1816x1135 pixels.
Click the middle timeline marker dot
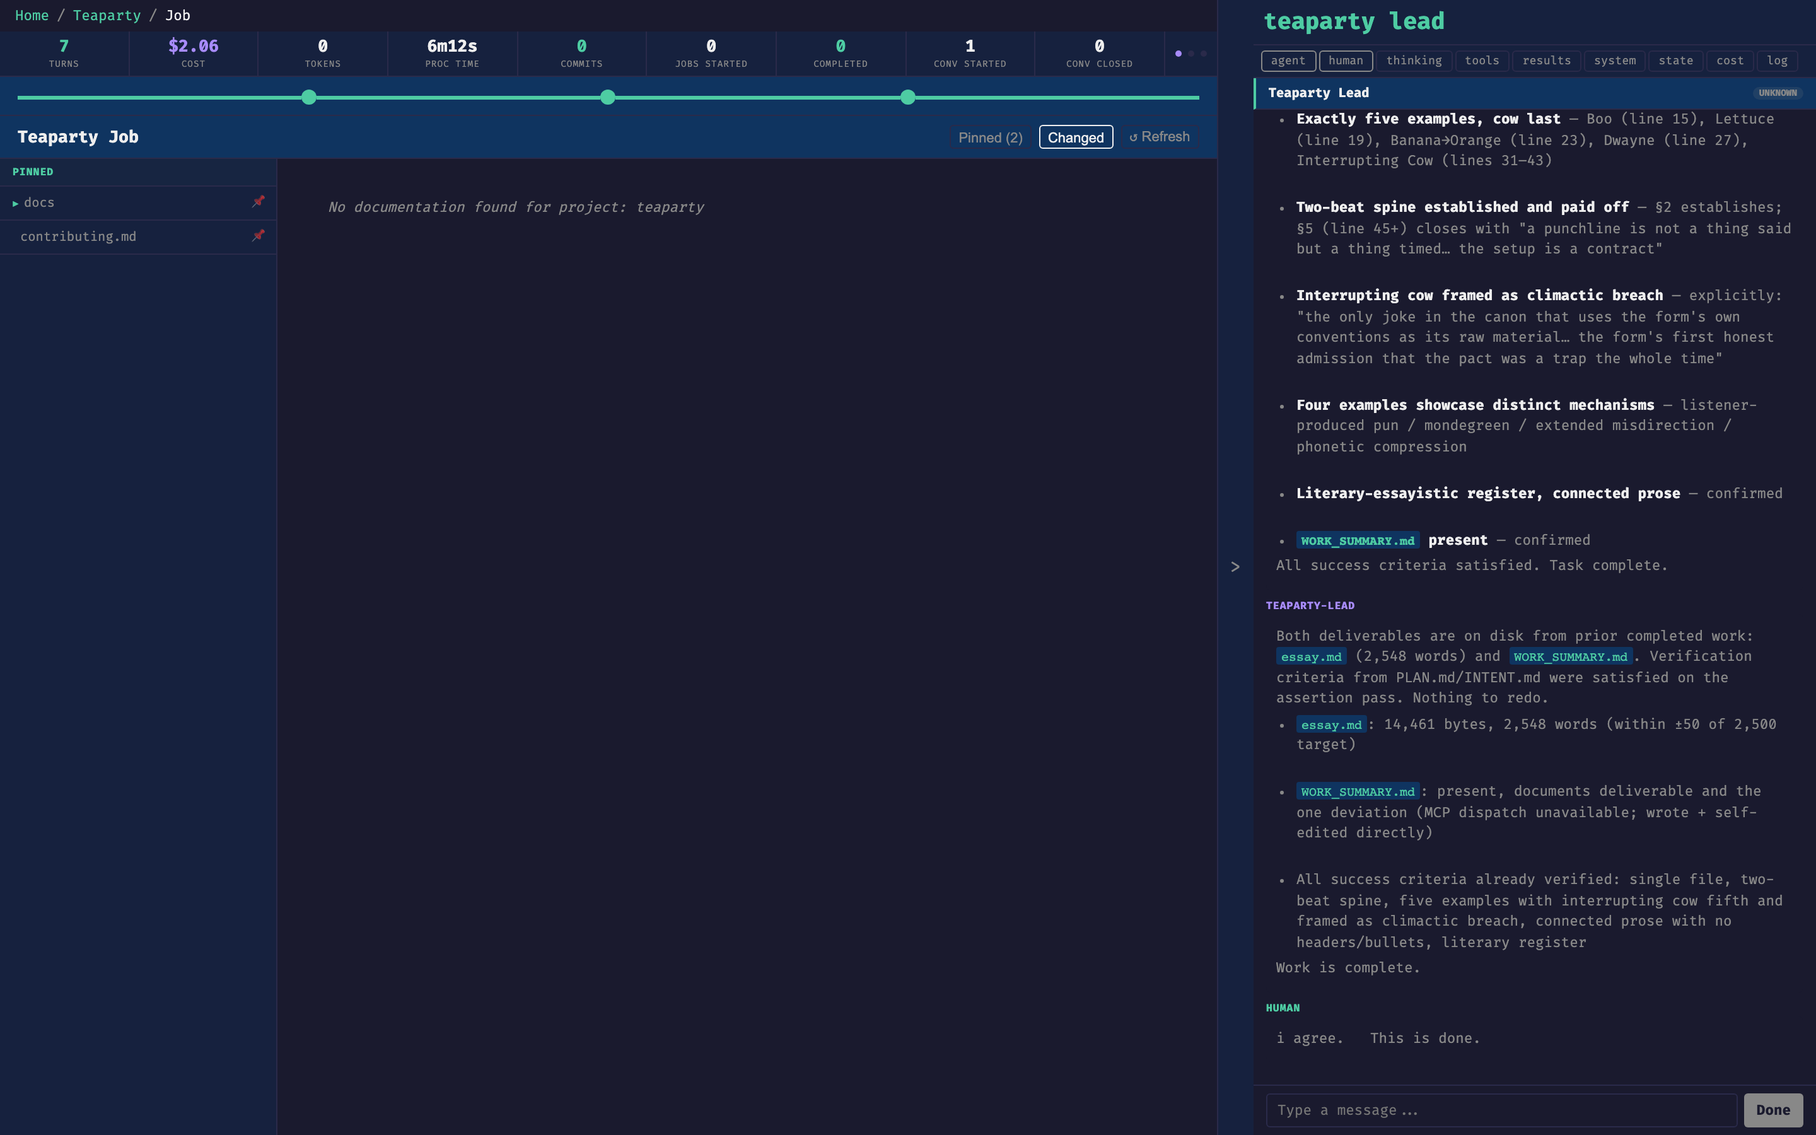tap(608, 98)
